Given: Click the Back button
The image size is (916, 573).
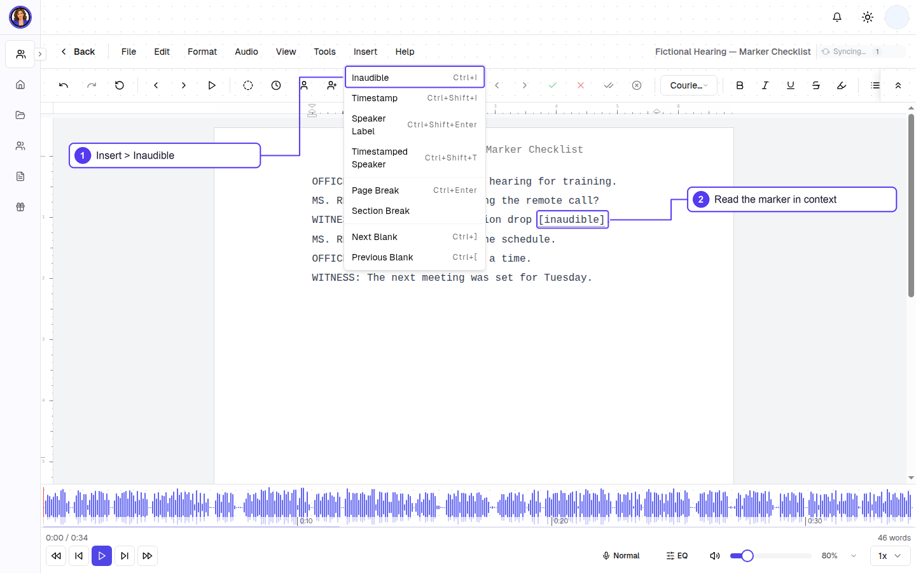Looking at the screenshot, I should (x=78, y=52).
